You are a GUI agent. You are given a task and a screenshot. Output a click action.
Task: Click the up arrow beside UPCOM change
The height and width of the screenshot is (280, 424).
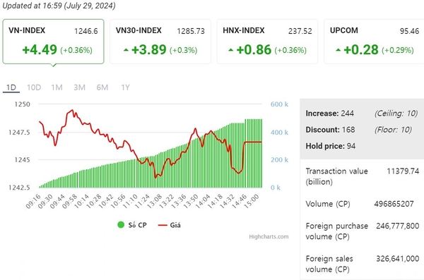click(338, 50)
